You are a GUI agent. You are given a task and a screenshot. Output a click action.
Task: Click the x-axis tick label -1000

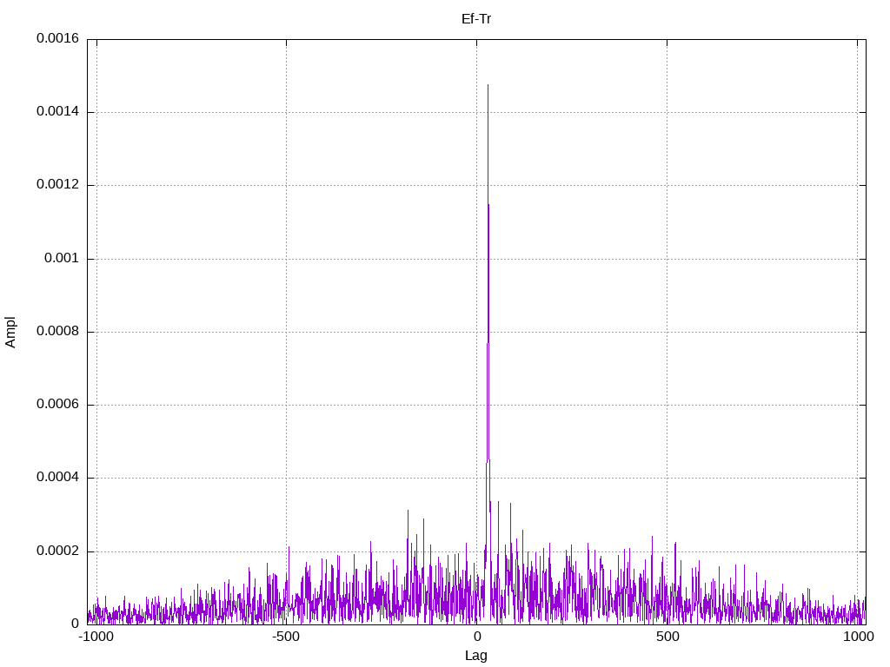pyautogui.click(x=96, y=637)
